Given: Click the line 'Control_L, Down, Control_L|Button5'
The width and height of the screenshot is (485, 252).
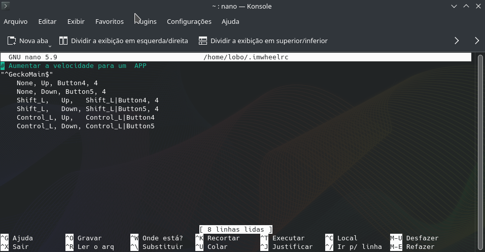Looking at the screenshot, I should pyautogui.click(x=86, y=126).
